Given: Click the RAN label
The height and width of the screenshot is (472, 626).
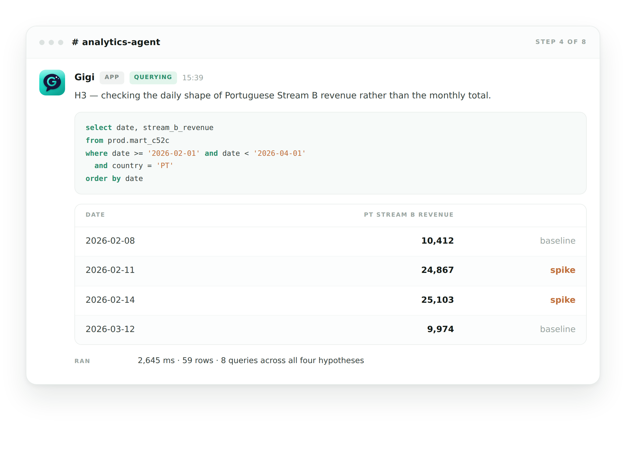Looking at the screenshot, I should click(82, 361).
